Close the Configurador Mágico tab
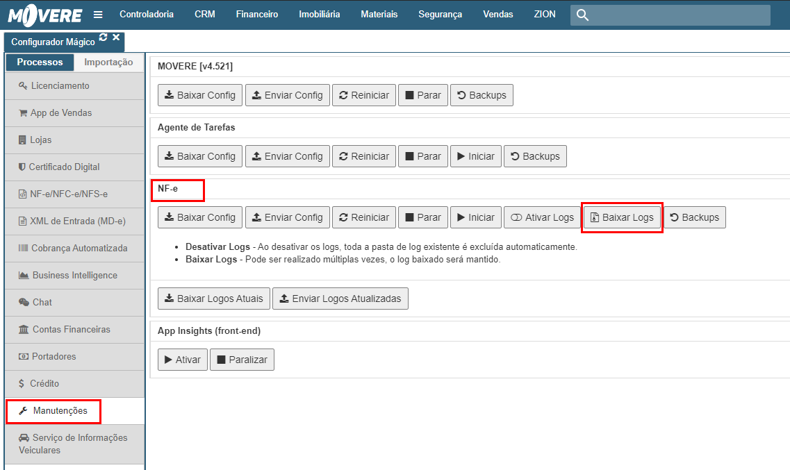The width and height of the screenshot is (790, 470). point(116,37)
